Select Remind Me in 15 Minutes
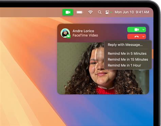161x126 pixels. tap(128, 59)
